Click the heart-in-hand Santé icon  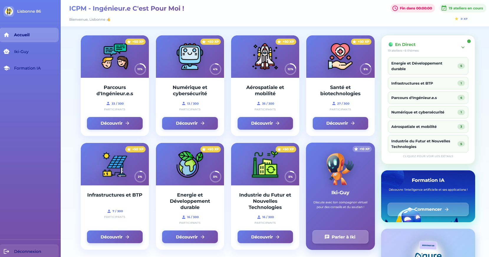[x=340, y=57]
